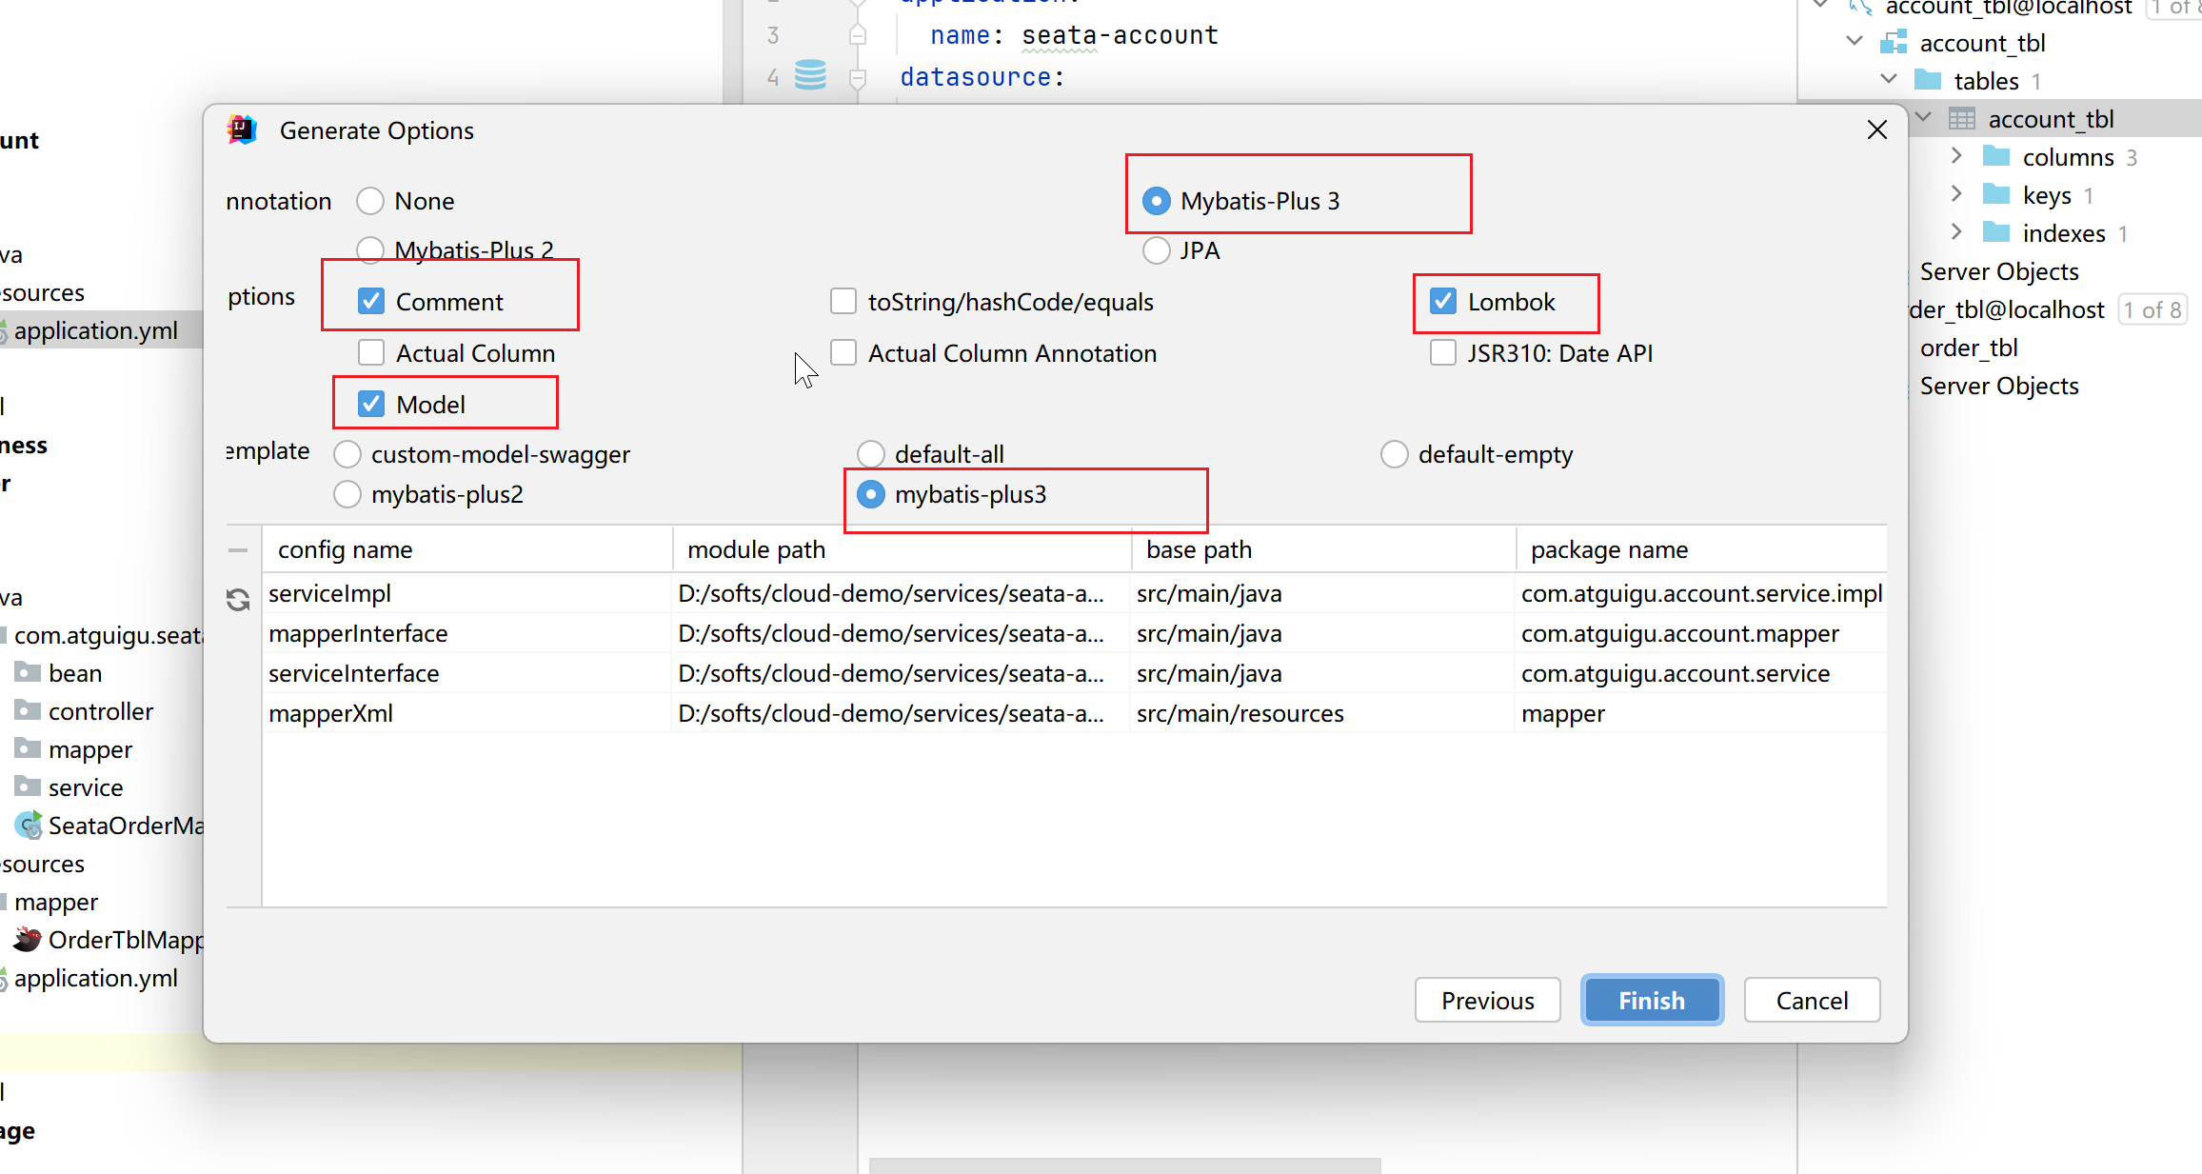Click the SeataOrderMa class icon
The width and height of the screenshot is (2202, 1174).
[x=29, y=826]
